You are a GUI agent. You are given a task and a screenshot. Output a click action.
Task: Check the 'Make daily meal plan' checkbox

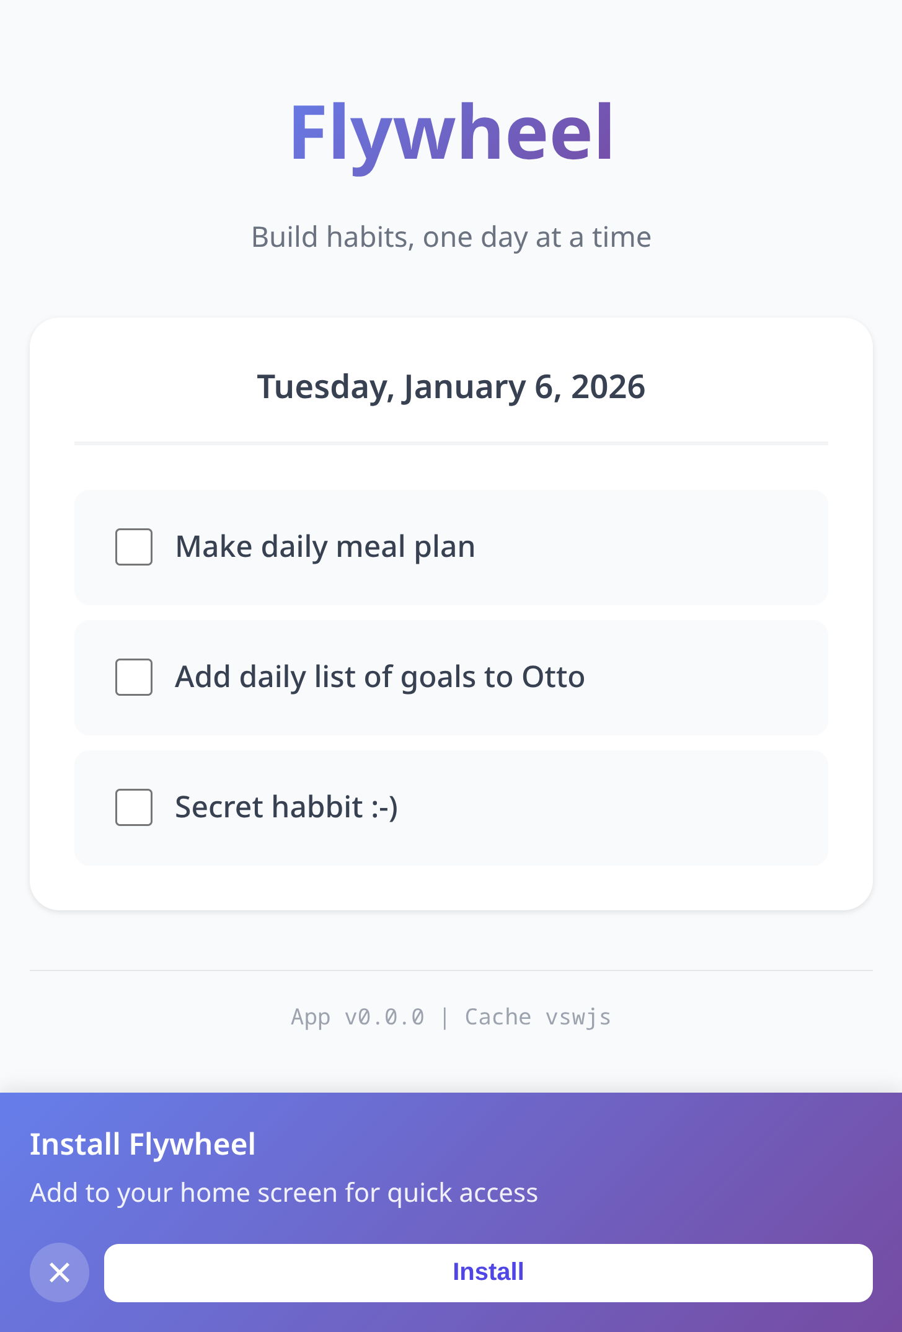[x=134, y=547]
